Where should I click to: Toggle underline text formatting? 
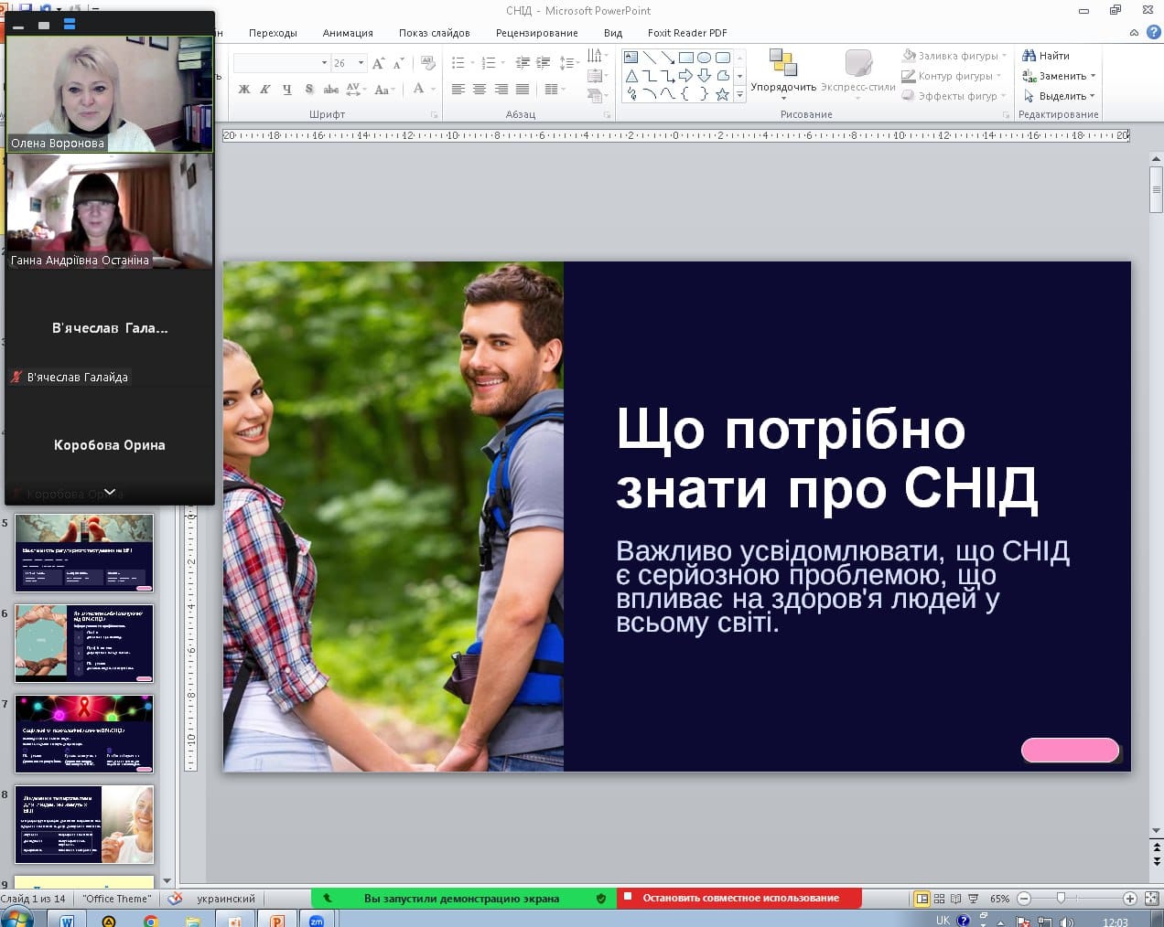287,90
